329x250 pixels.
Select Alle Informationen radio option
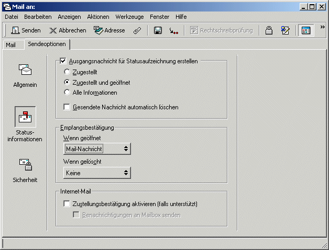(x=67, y=92)
